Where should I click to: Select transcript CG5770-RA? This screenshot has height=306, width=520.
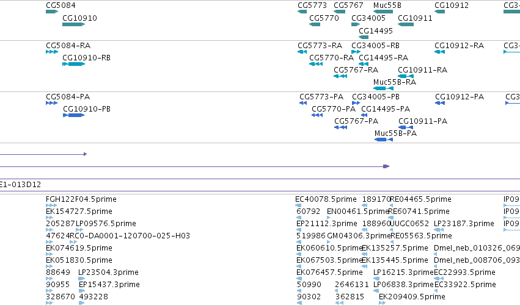[316, 64]
